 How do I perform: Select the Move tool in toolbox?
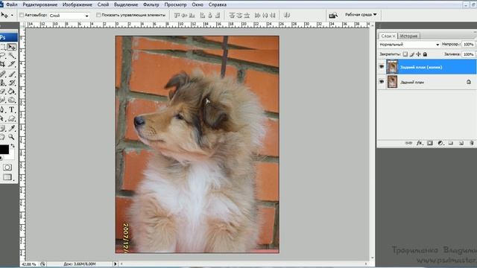tap(12, 47)
